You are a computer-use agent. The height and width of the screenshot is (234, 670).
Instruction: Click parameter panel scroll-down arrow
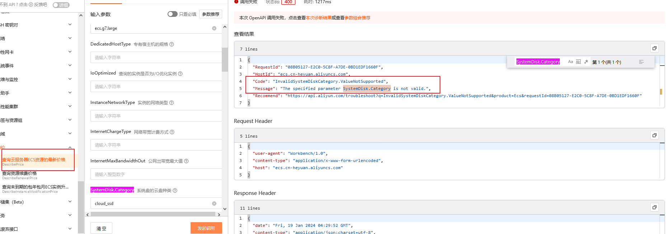[x=225, y=209]
